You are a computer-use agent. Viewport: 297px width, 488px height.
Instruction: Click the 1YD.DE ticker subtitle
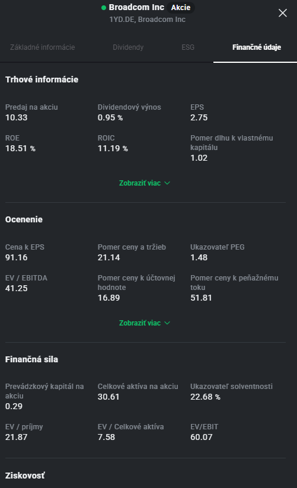coord(147,20)
